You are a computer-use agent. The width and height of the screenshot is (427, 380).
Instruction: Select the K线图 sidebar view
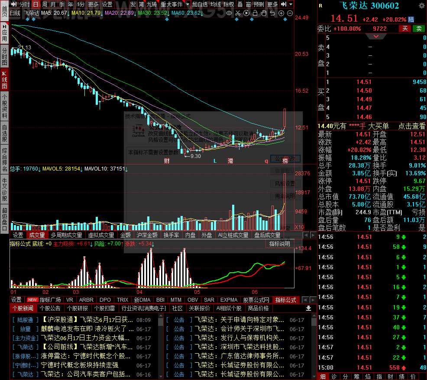[x=4, y=81]
